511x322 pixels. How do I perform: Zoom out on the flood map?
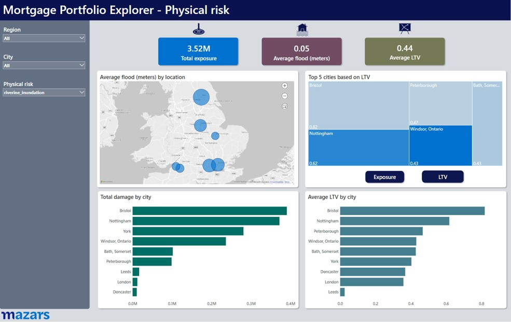click(x=285, y=96)
